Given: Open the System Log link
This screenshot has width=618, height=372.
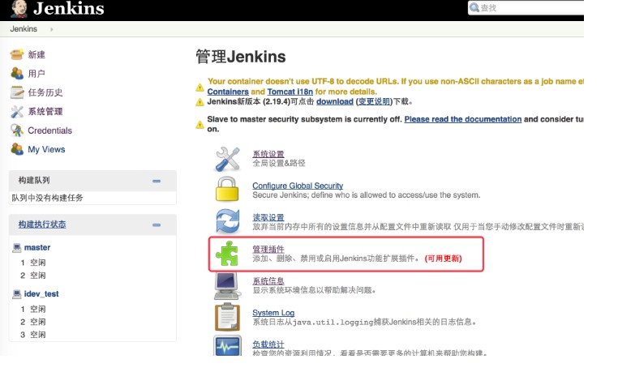Looking at the screenshot, I should coord(273,313).
